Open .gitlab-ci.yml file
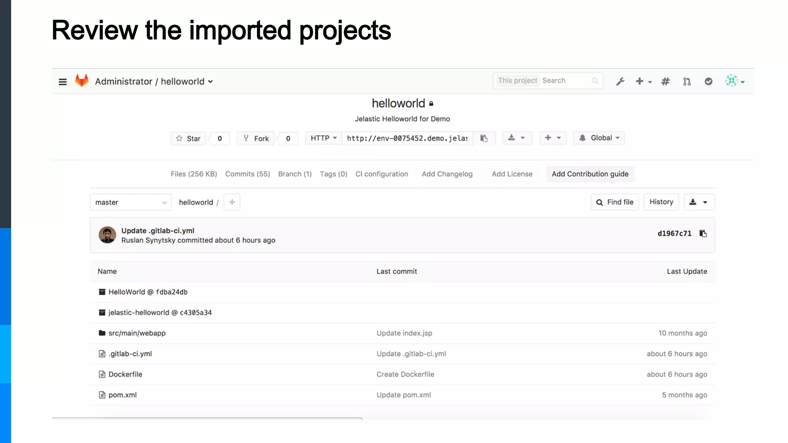This screenshot has height=443, width=788. [130, 354]
